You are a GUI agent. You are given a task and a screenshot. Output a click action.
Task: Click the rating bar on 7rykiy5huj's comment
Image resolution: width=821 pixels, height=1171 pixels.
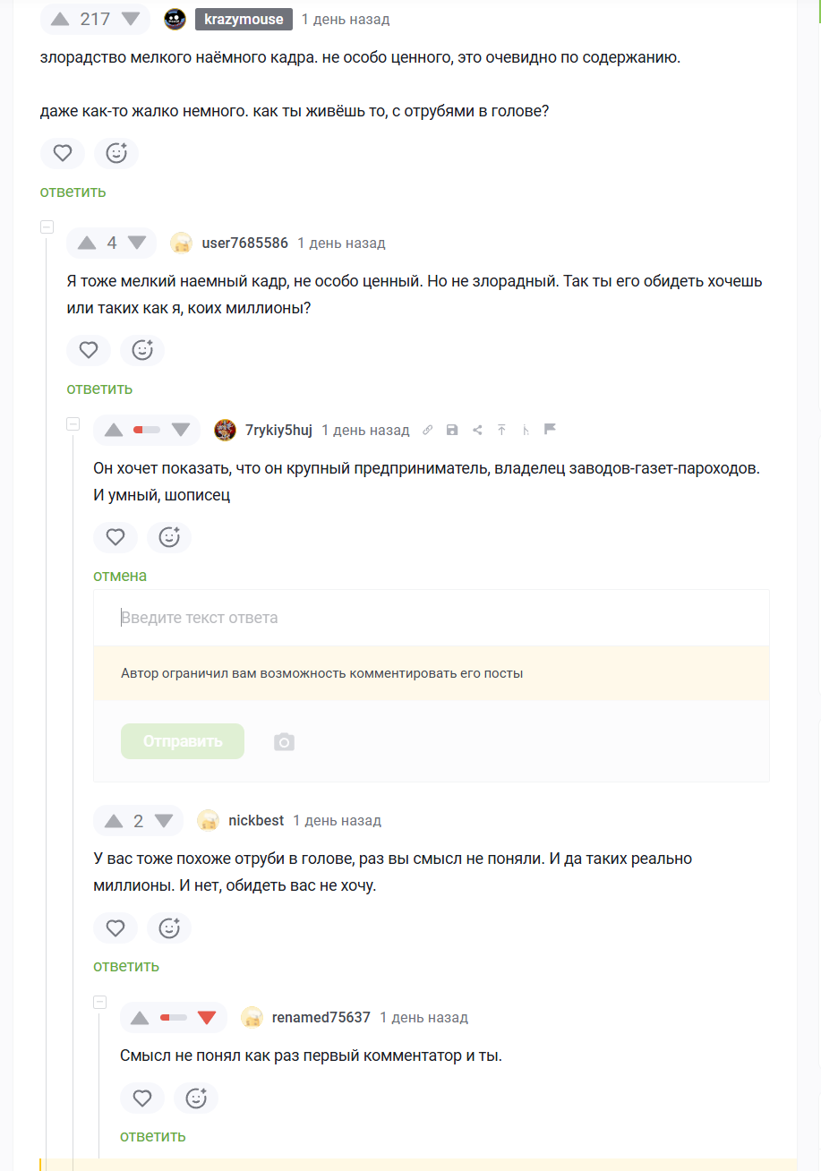click(147, 430)
